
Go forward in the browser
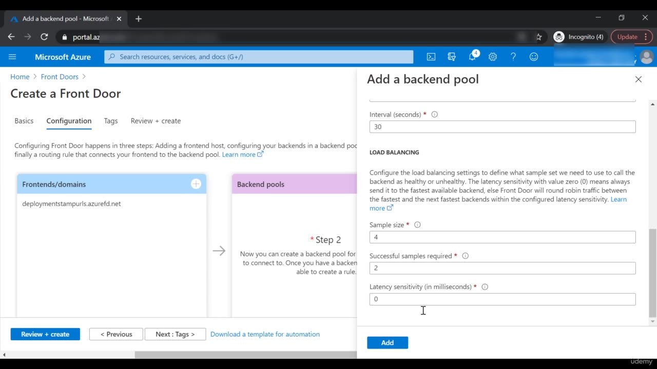pos(28,37)
